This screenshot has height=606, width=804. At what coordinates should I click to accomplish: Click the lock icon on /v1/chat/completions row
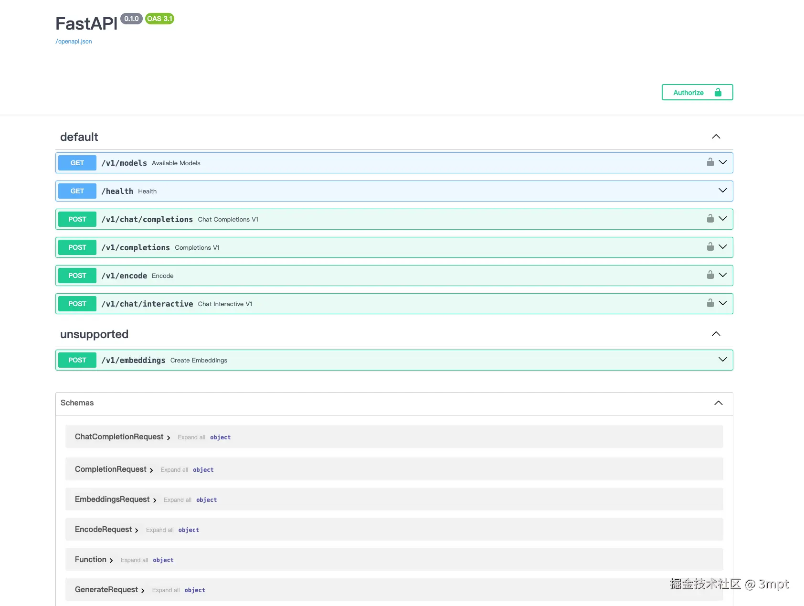point(710,219)
